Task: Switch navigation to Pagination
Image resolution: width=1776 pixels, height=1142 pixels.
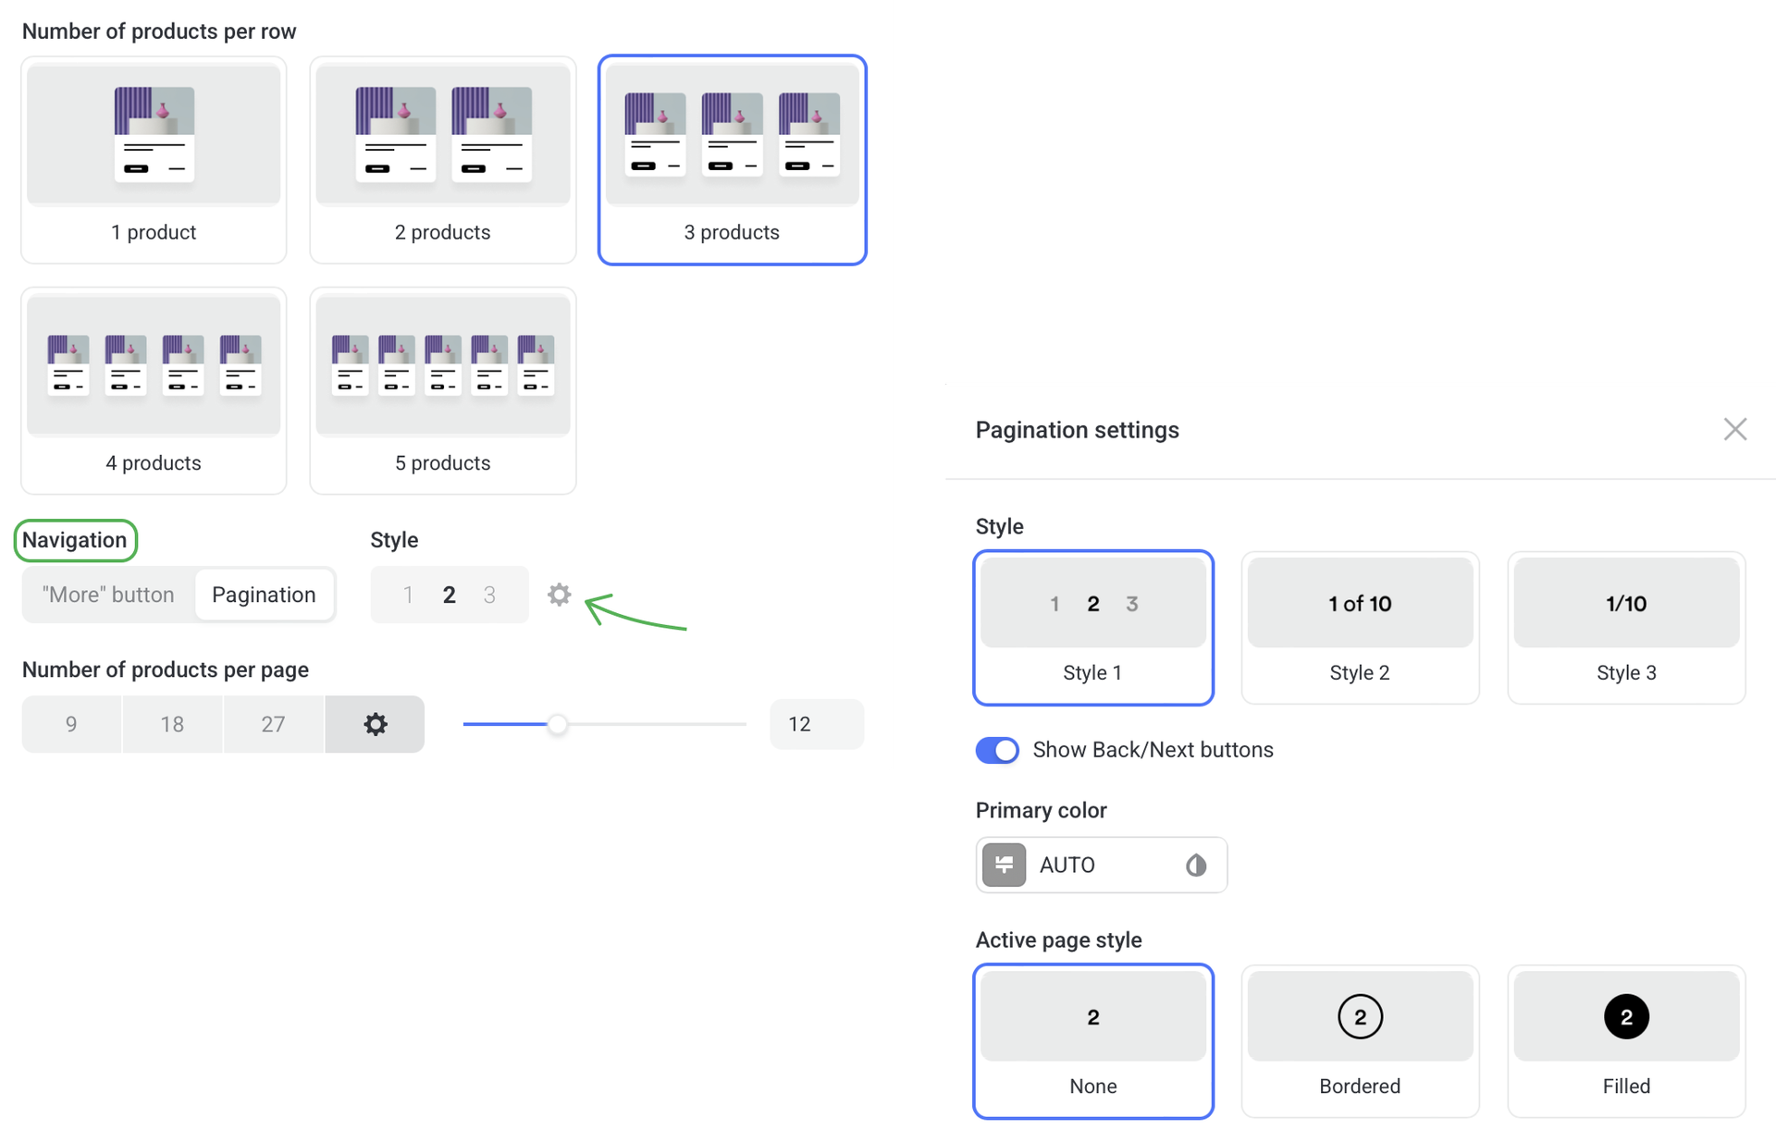Action: pyautogui.click(x=264, y=595)
